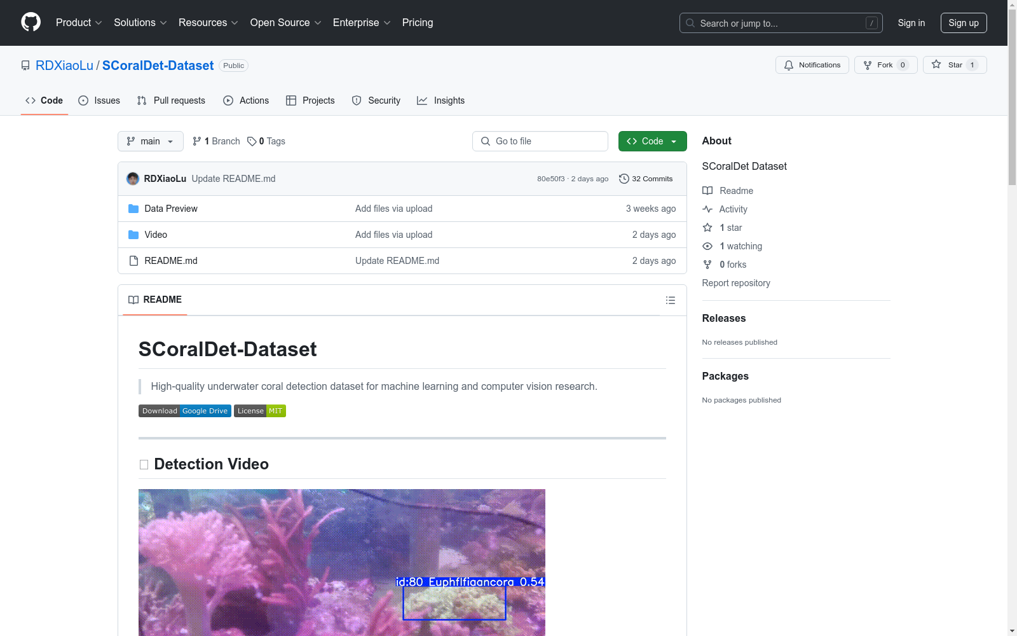Click the commit history clock icon
This screenshot has height=636, width=1017.
[624, 179]
